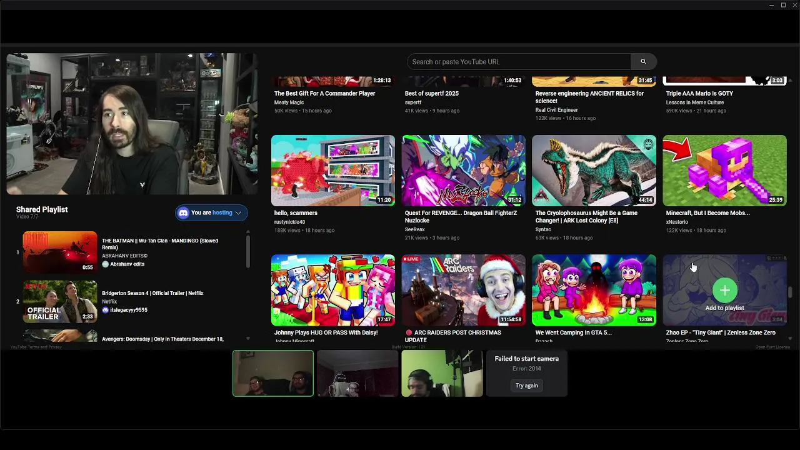800x450 pixels.
Task: Click the Lessons in Meme Culture channel name
Action: tap(695, 102)
